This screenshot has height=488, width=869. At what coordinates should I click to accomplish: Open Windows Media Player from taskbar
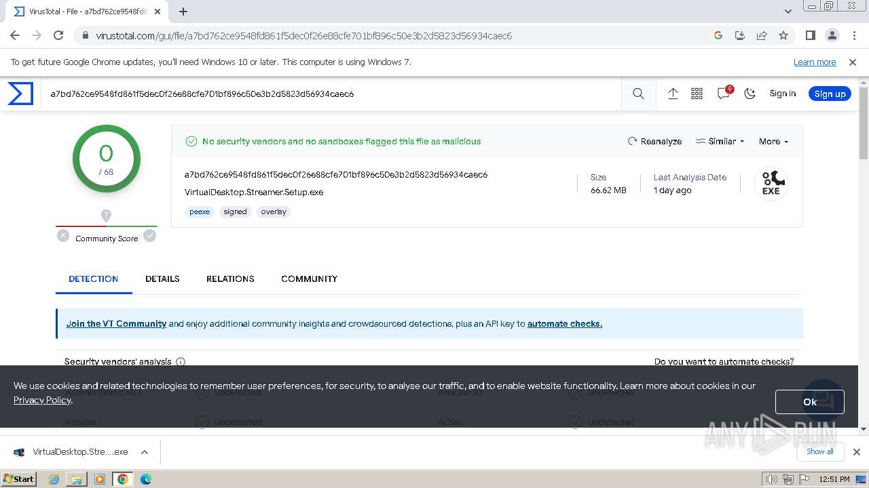100,479
